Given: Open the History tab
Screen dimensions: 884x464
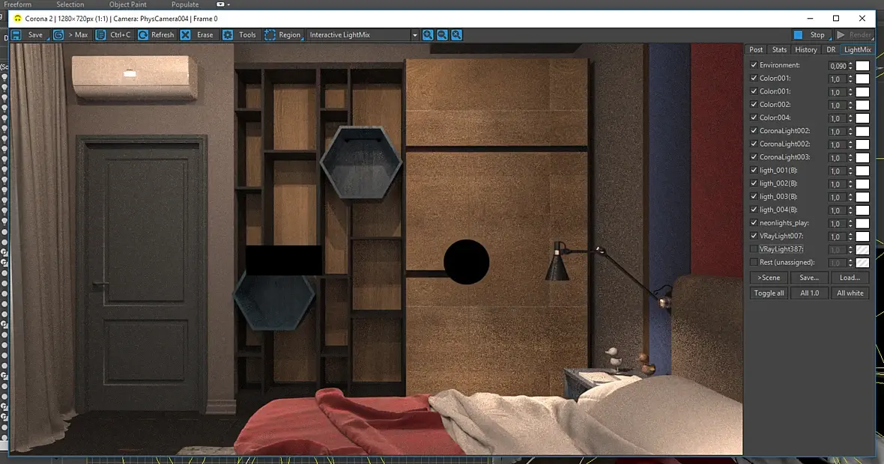Looking at the screenshot, I should point(805,49).
